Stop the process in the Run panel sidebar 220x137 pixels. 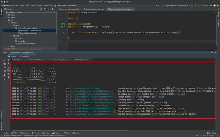tap(5, 61)
